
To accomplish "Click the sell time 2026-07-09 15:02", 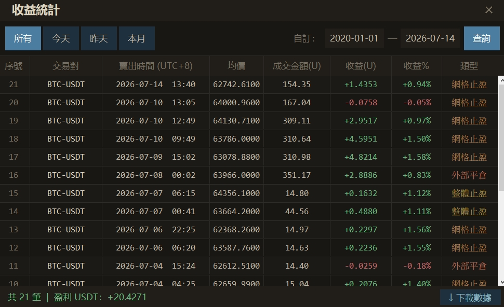I will point(155,157).
